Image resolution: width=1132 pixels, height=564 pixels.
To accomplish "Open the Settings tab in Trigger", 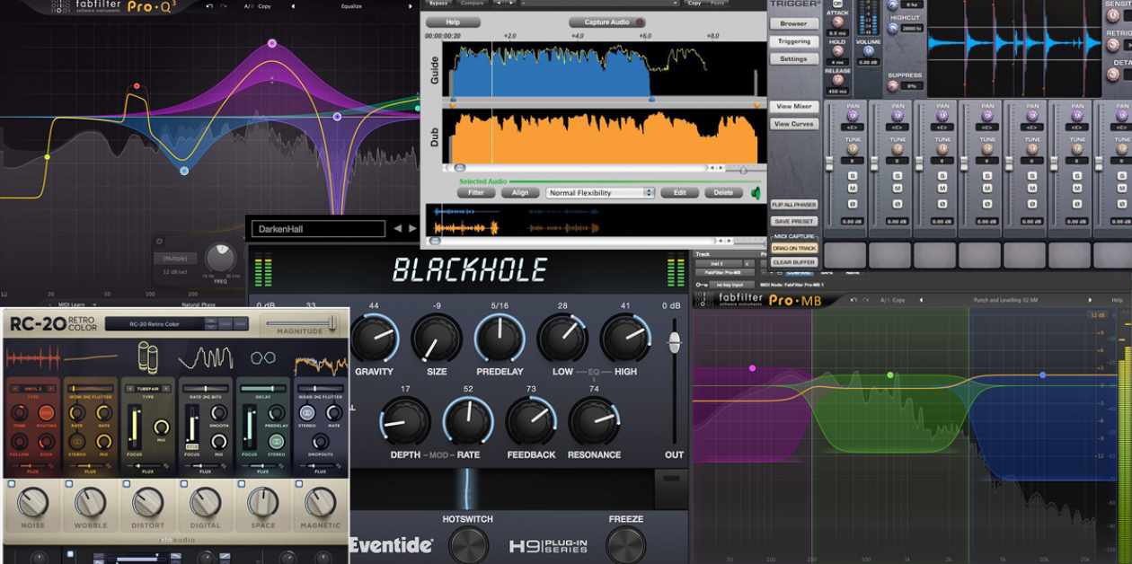I will click(x=794, y=58).
